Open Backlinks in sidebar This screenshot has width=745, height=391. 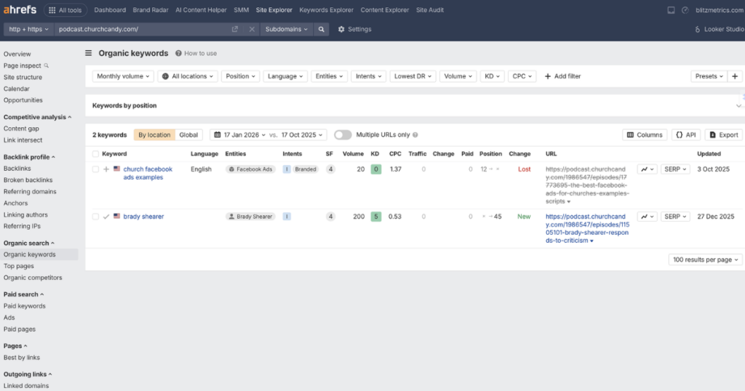tap(17, 169)
